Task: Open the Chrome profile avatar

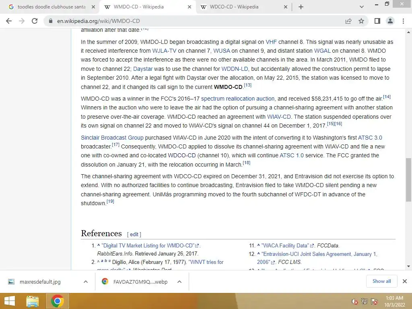Action: (x=390, y=21)
